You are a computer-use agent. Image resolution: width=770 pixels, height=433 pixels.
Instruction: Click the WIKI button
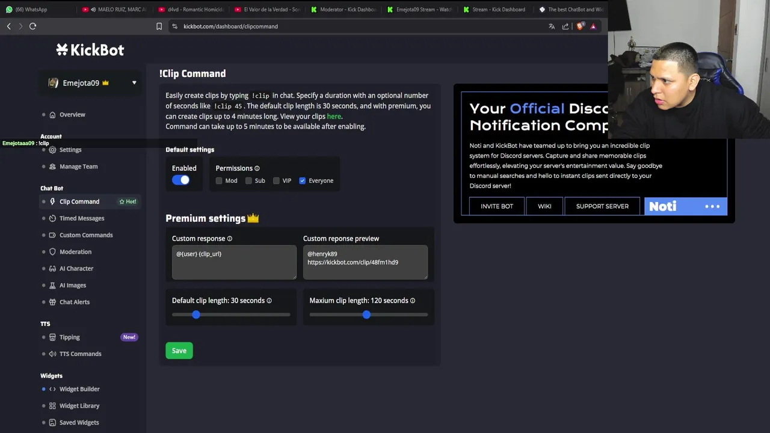pyautogui.click(x=544, y=206)
